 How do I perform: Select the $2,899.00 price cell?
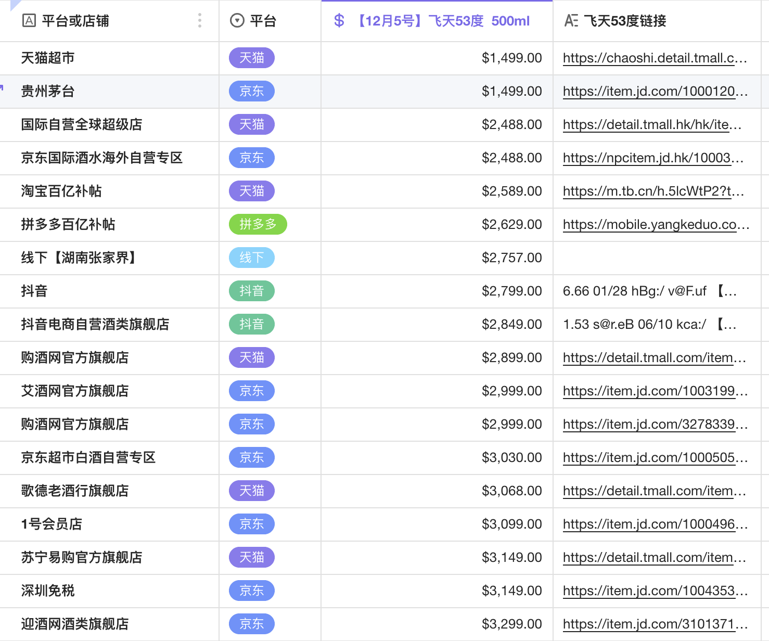tap(437, 358)
